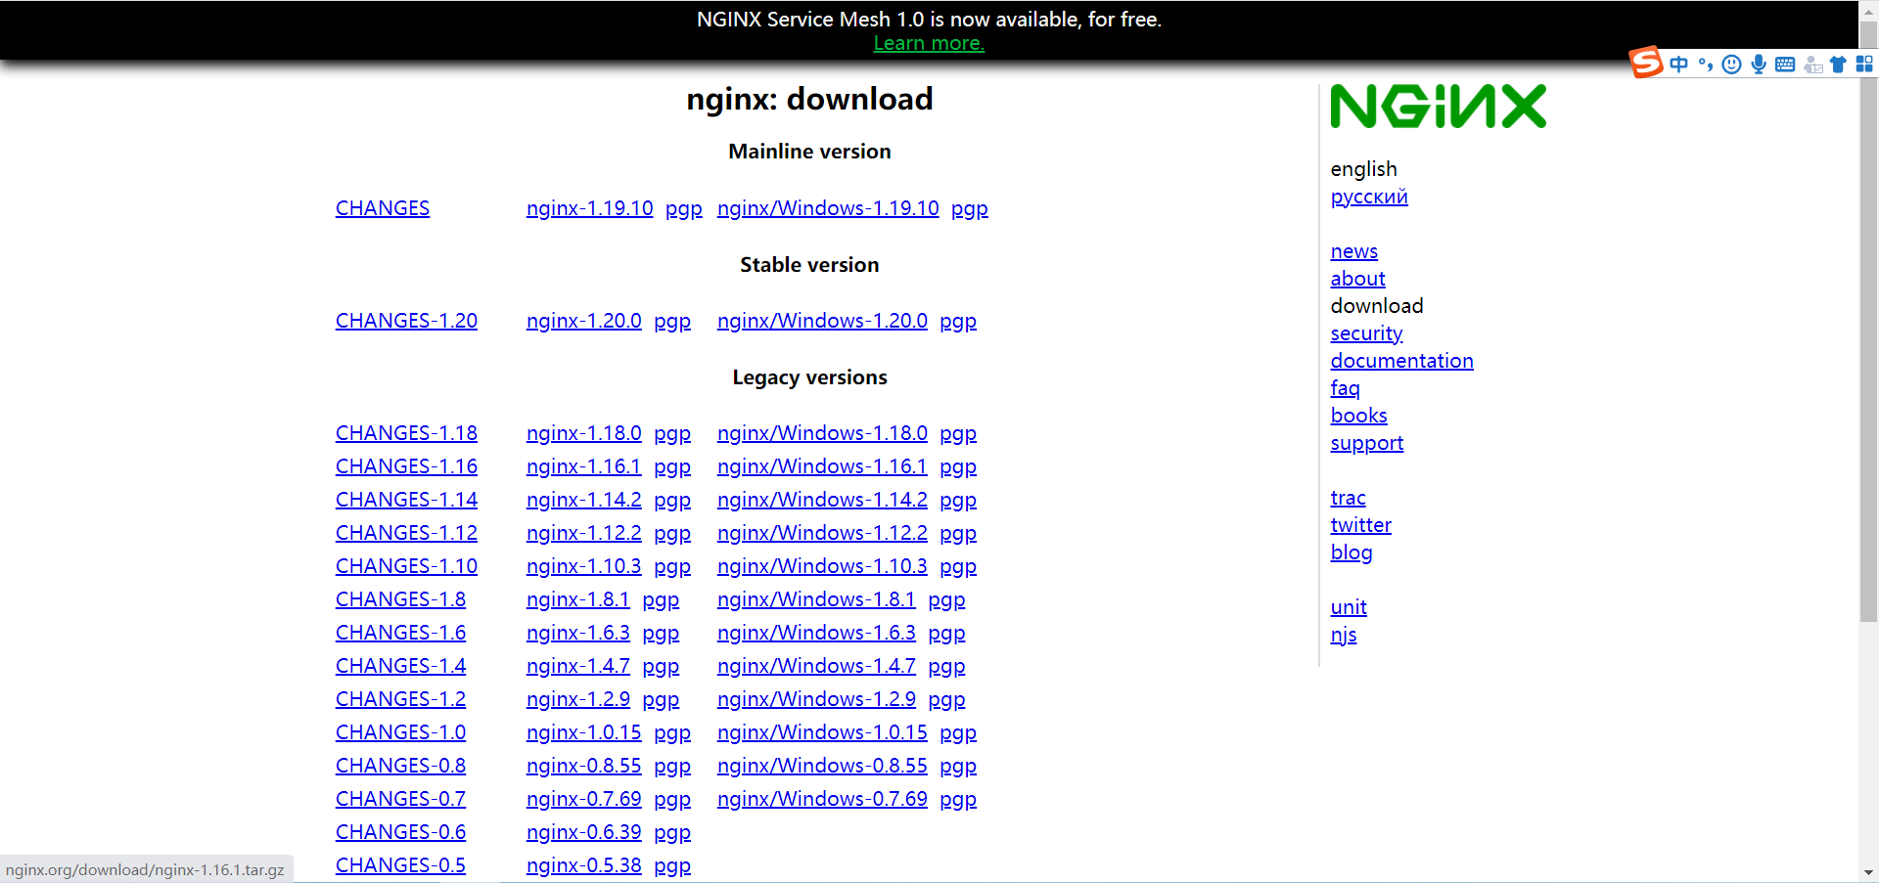The height and width of the screenshot is (883, 1879).
Task: Download stable nginx-1.20.0
Action: click(583, 321)
